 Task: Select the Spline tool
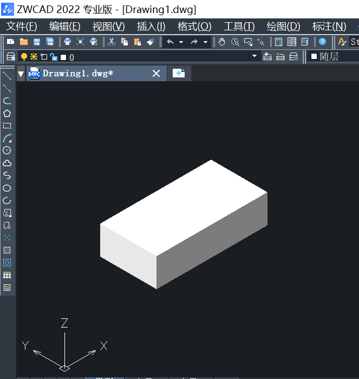[x=7, y=175]
